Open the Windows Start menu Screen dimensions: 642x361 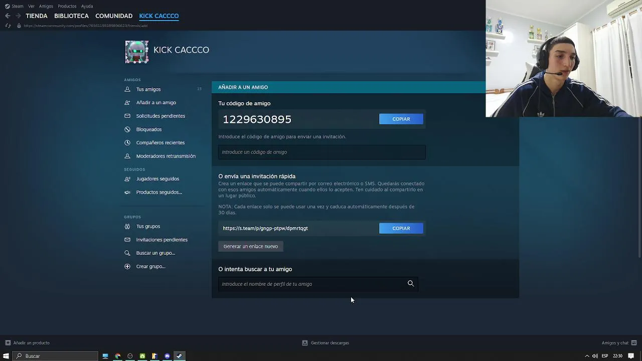pos(6,356)
